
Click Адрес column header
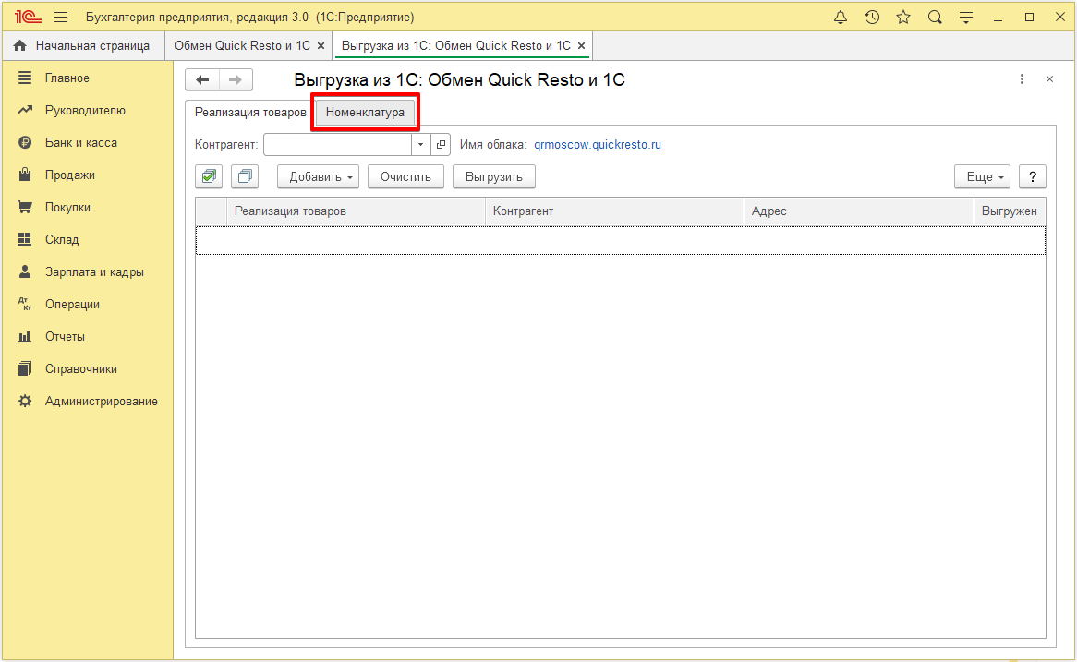859,211
